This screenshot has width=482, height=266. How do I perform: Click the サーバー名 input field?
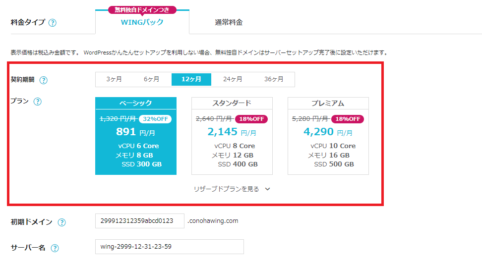pyautogui.click(x=170, y=247)
